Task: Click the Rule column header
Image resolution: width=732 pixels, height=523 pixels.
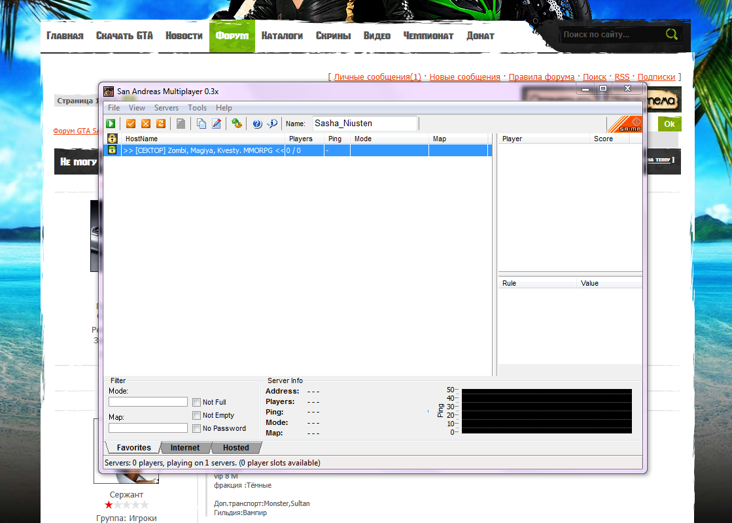Action: (537, 283)
